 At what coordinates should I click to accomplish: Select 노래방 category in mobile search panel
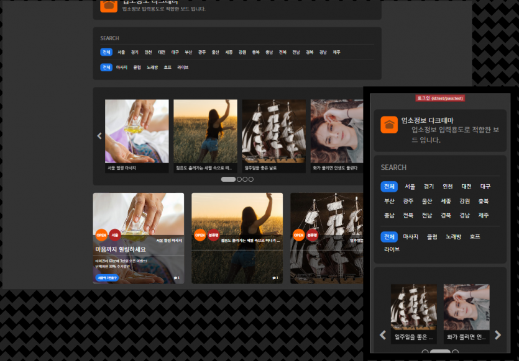tap(454, 237)
